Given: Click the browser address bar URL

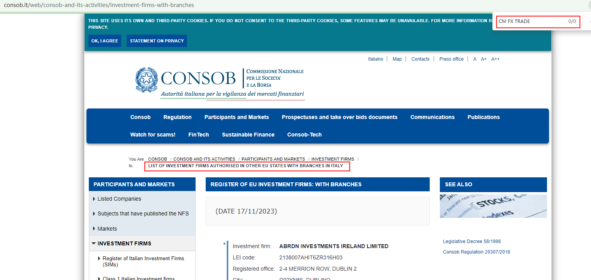Looking at the screenshot, I should [99, 5].
